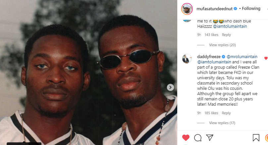This screenshot has height=145, width=268.
Task: Unlike the post with red heart icon
Action: point(186,137)
